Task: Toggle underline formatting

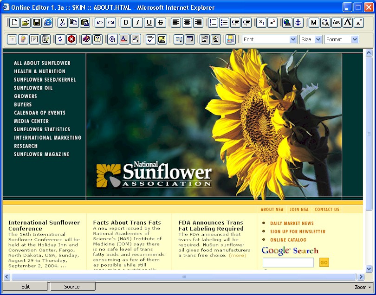Action: (149, 23)
